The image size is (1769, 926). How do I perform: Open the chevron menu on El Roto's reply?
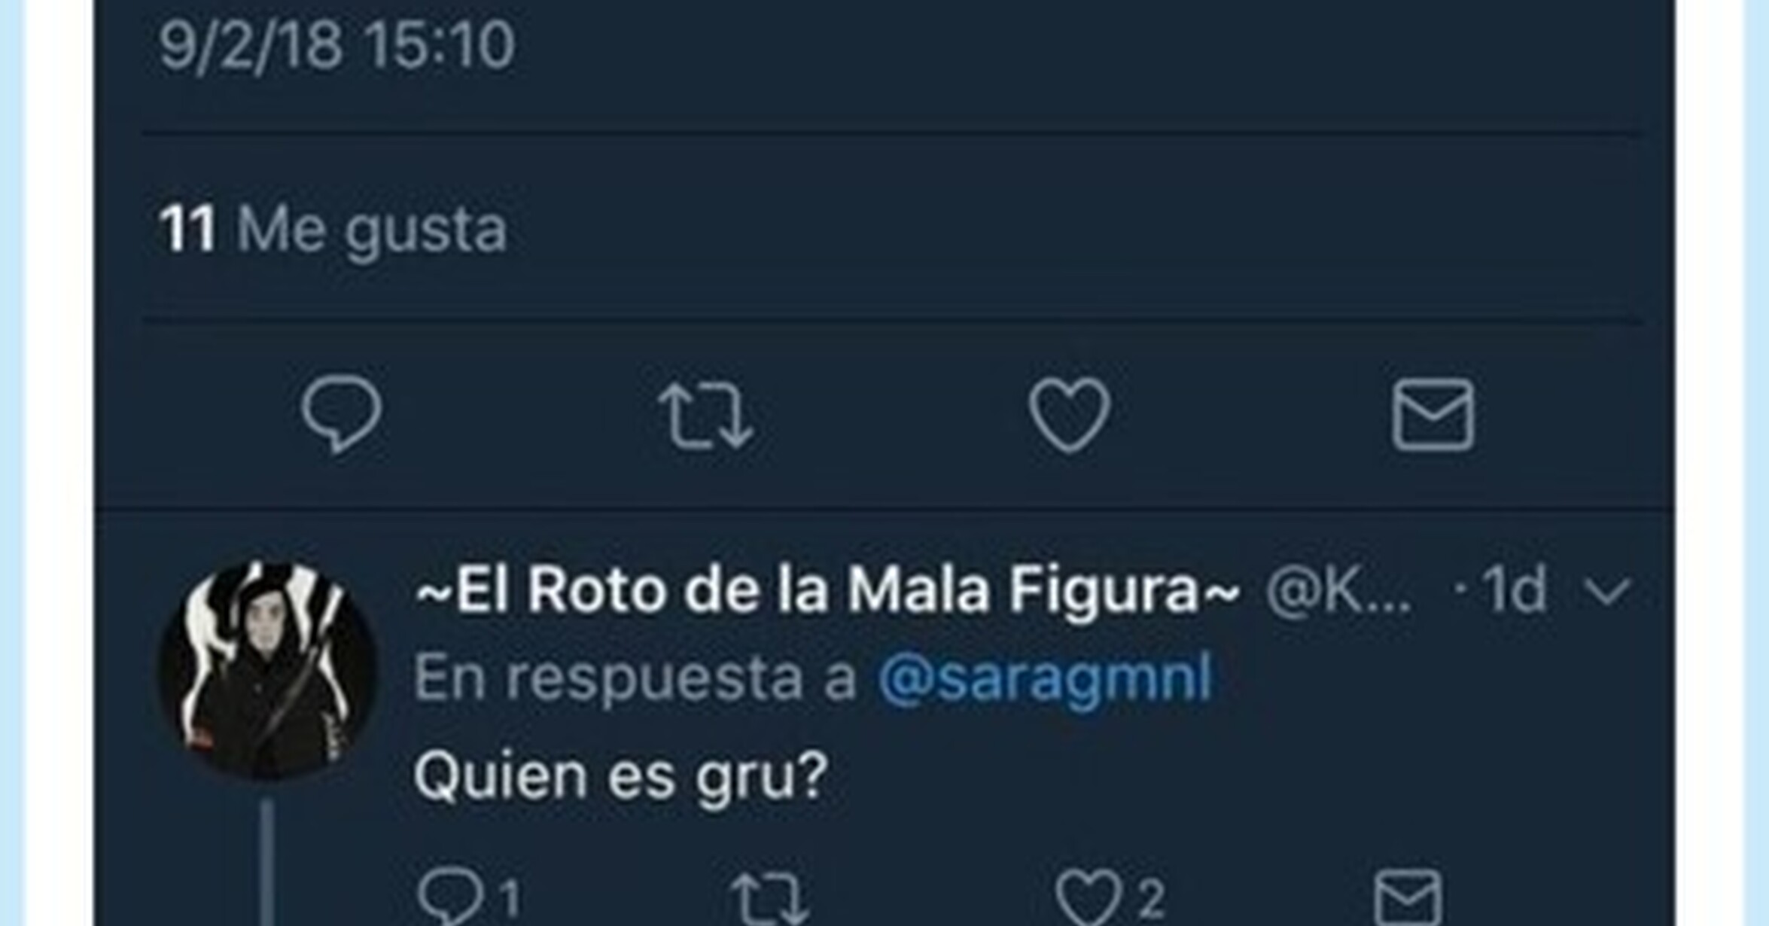click(1607, 592)
